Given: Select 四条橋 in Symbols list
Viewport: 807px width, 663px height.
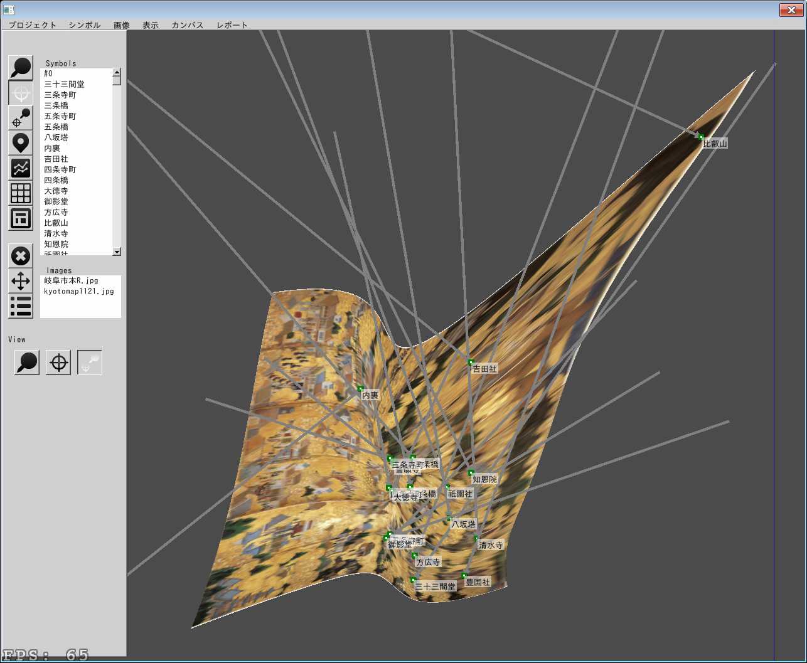Looking at the screenshot, I should click(76, 180).
